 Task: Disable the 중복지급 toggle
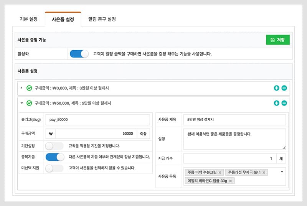point(54,157)
